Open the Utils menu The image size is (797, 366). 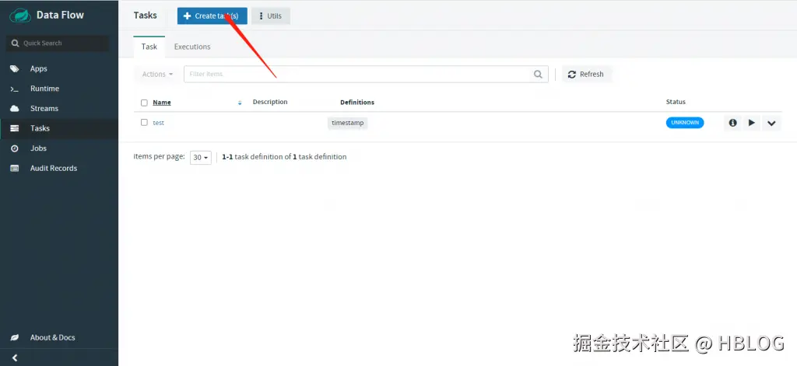tap(270, 16)
